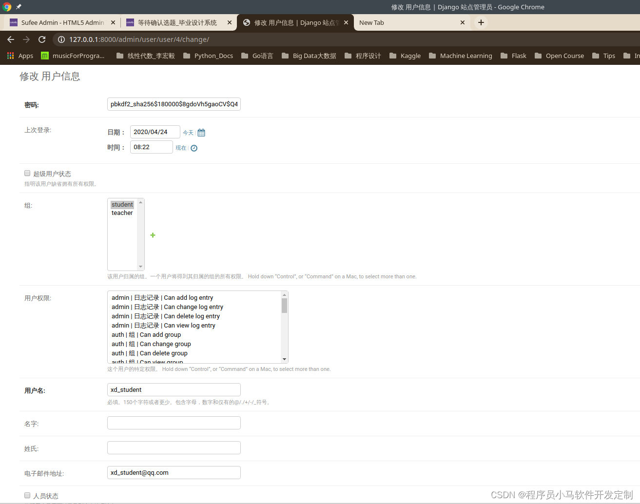The image size is (640, 504).
Task: Enable the 超级用户状态 checkbox
Action: (x=27, y=173)
